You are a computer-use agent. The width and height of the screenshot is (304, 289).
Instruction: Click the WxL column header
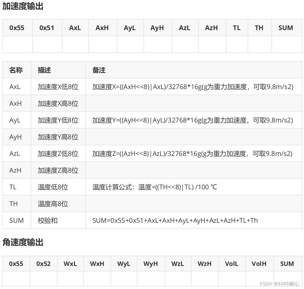(70, 263)
